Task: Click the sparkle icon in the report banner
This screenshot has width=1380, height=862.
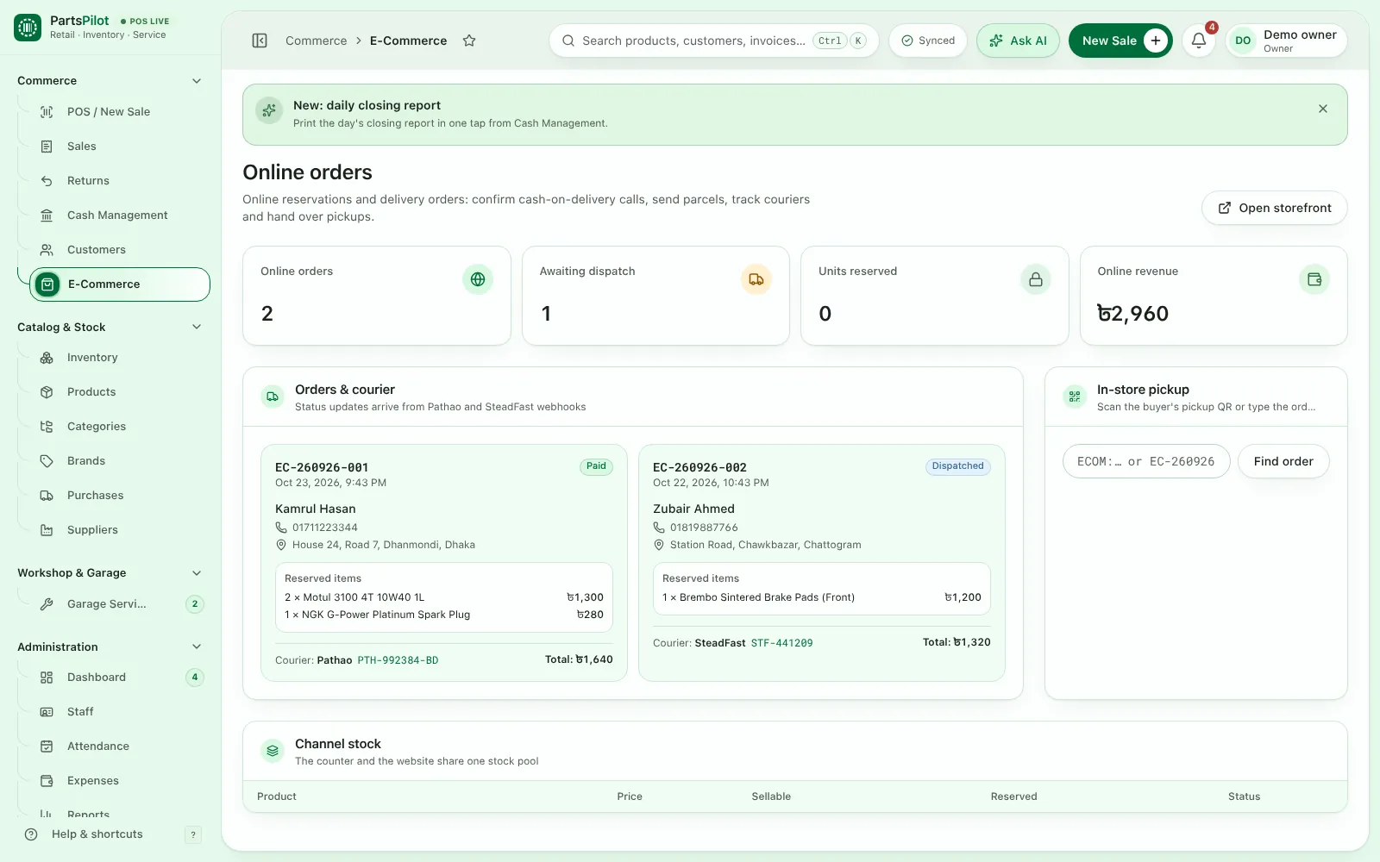Action: tap(269, 110)
